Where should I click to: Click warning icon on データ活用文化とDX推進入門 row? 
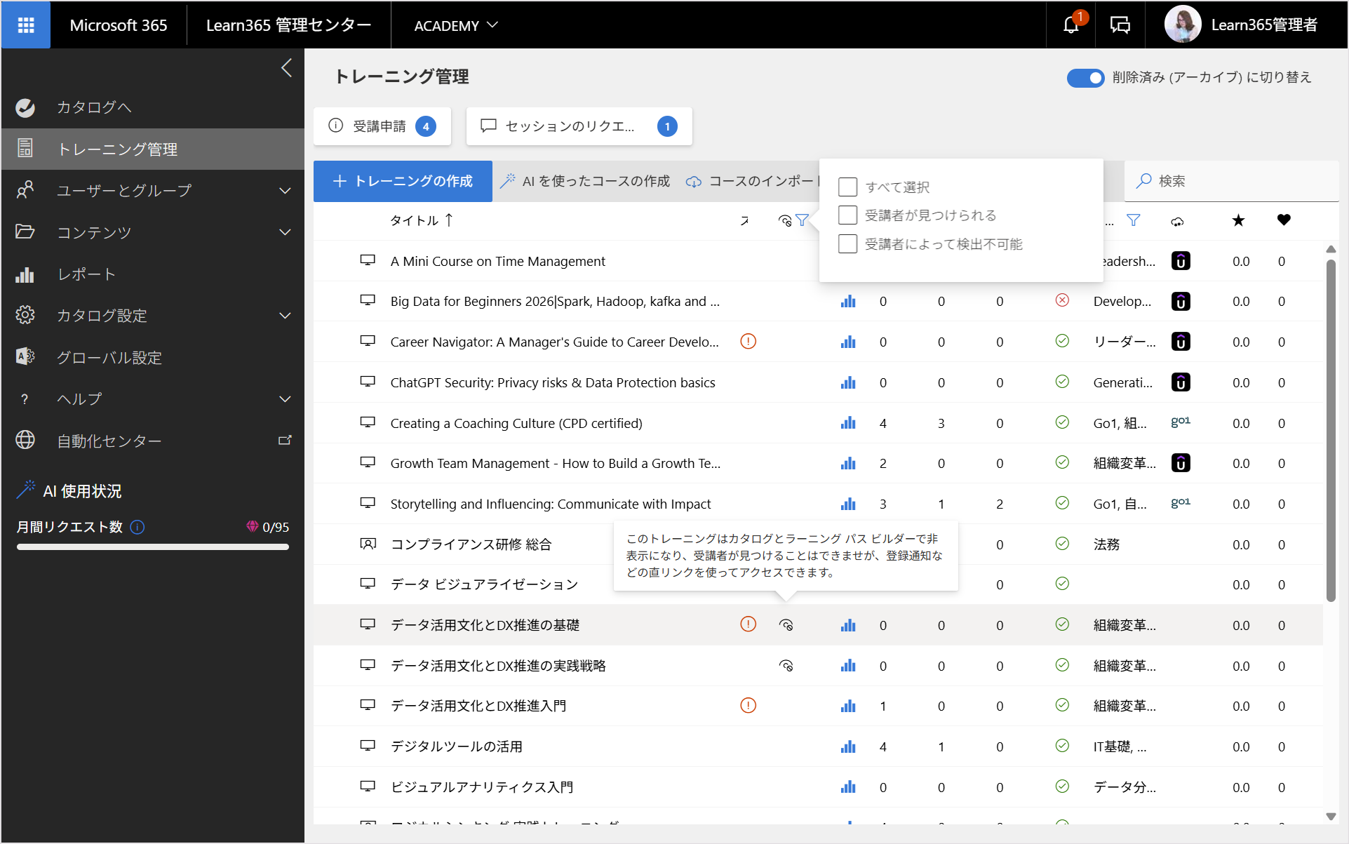coord(749,705)
